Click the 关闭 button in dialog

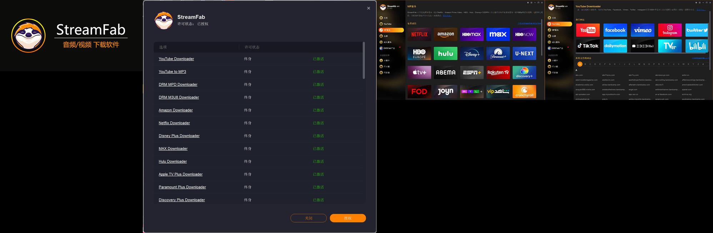point(308,218)
